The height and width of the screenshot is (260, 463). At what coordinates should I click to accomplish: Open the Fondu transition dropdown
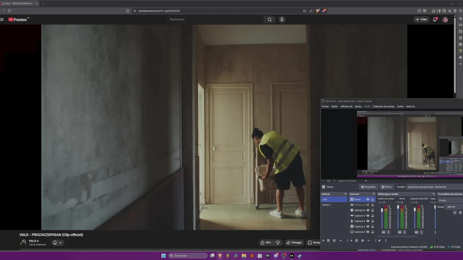click(450, 200)
